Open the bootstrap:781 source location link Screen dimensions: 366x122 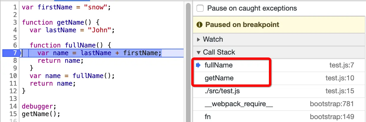click(332, 104)
